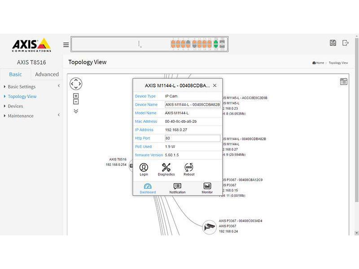Screen dimensions: 359x269
Task: Switch topology to list view icon
Action: tap(343, 81)
